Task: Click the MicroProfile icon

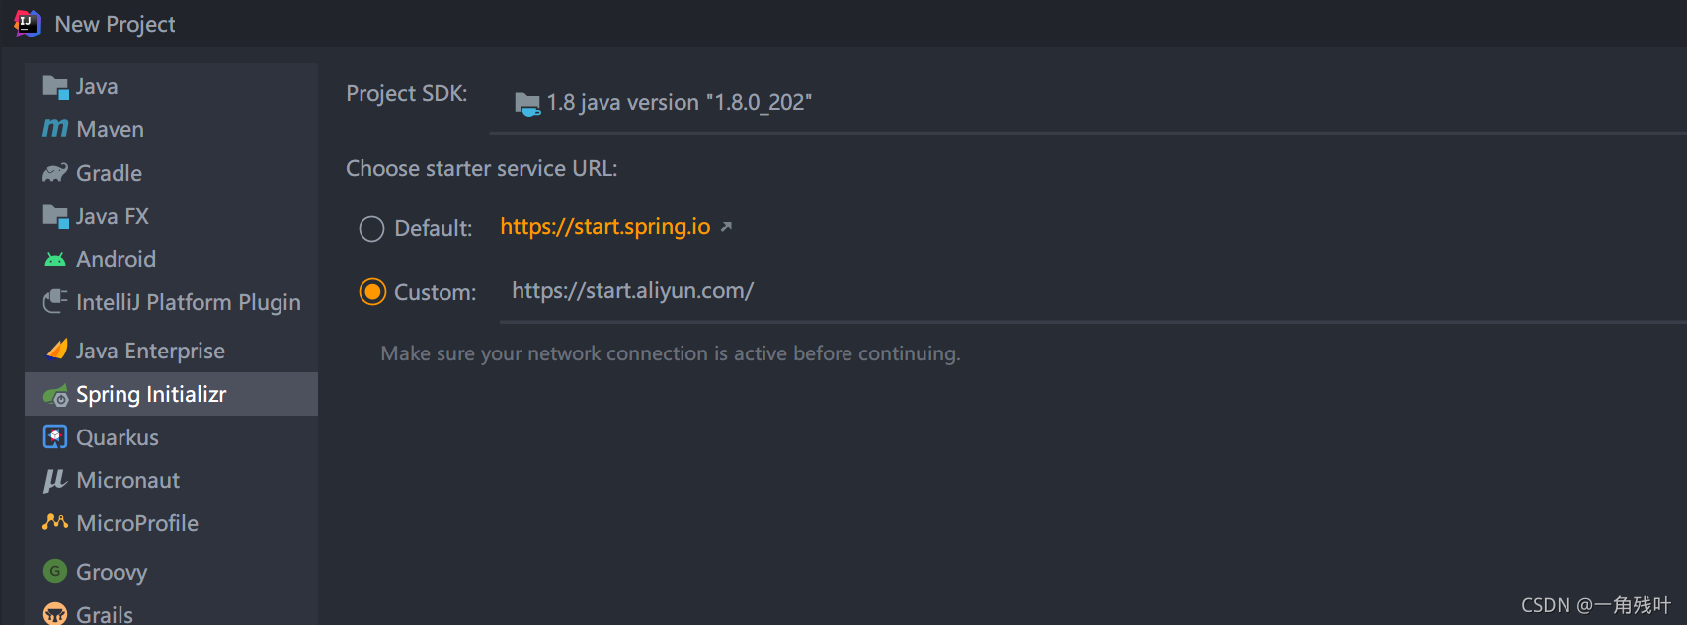Action: tap(55, 522)
